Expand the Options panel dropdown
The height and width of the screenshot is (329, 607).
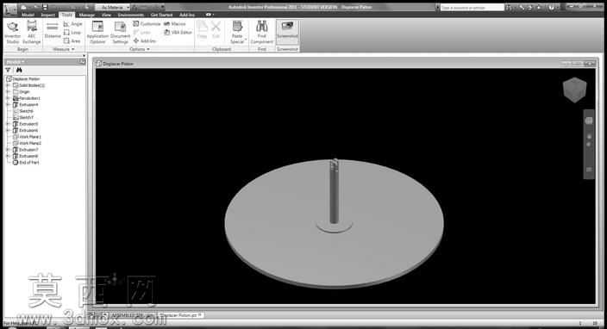140,49
